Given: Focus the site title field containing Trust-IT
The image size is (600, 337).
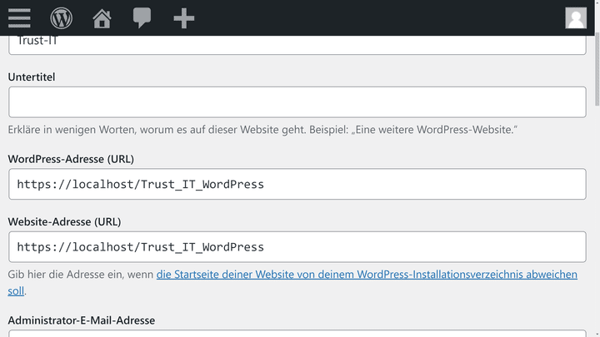Looking at the screenshot, I should pos(297,45).
